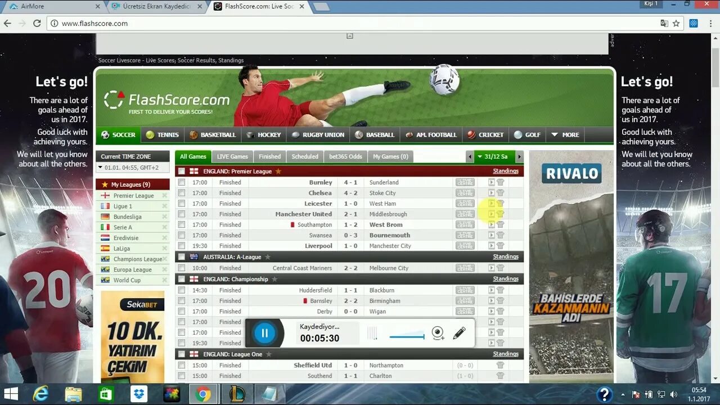The width and height of the screenshot is (720, 405).
Task: Remove Premier League from My Leagues
Action: [165, 196]
